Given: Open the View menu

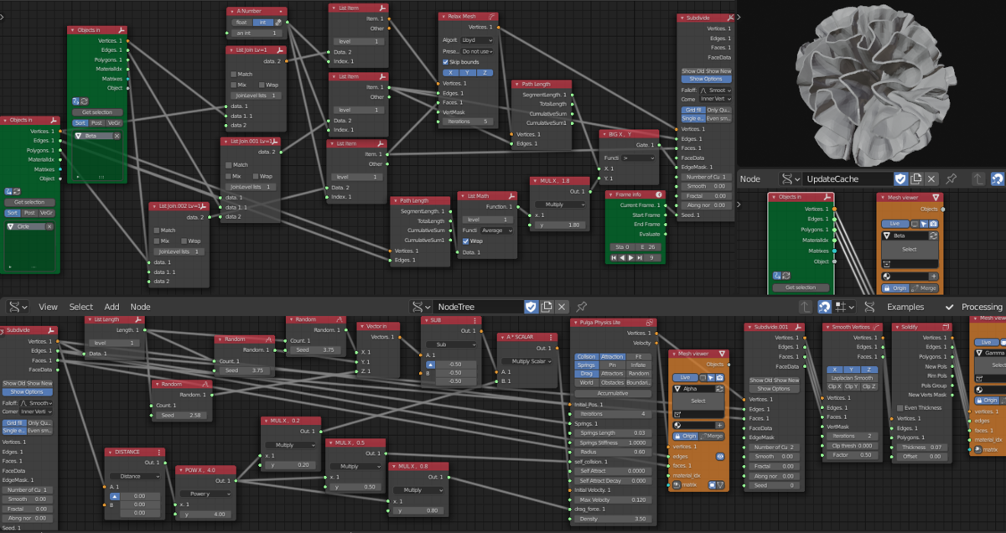Looking at the screenshot, I should tap(49, 307).
